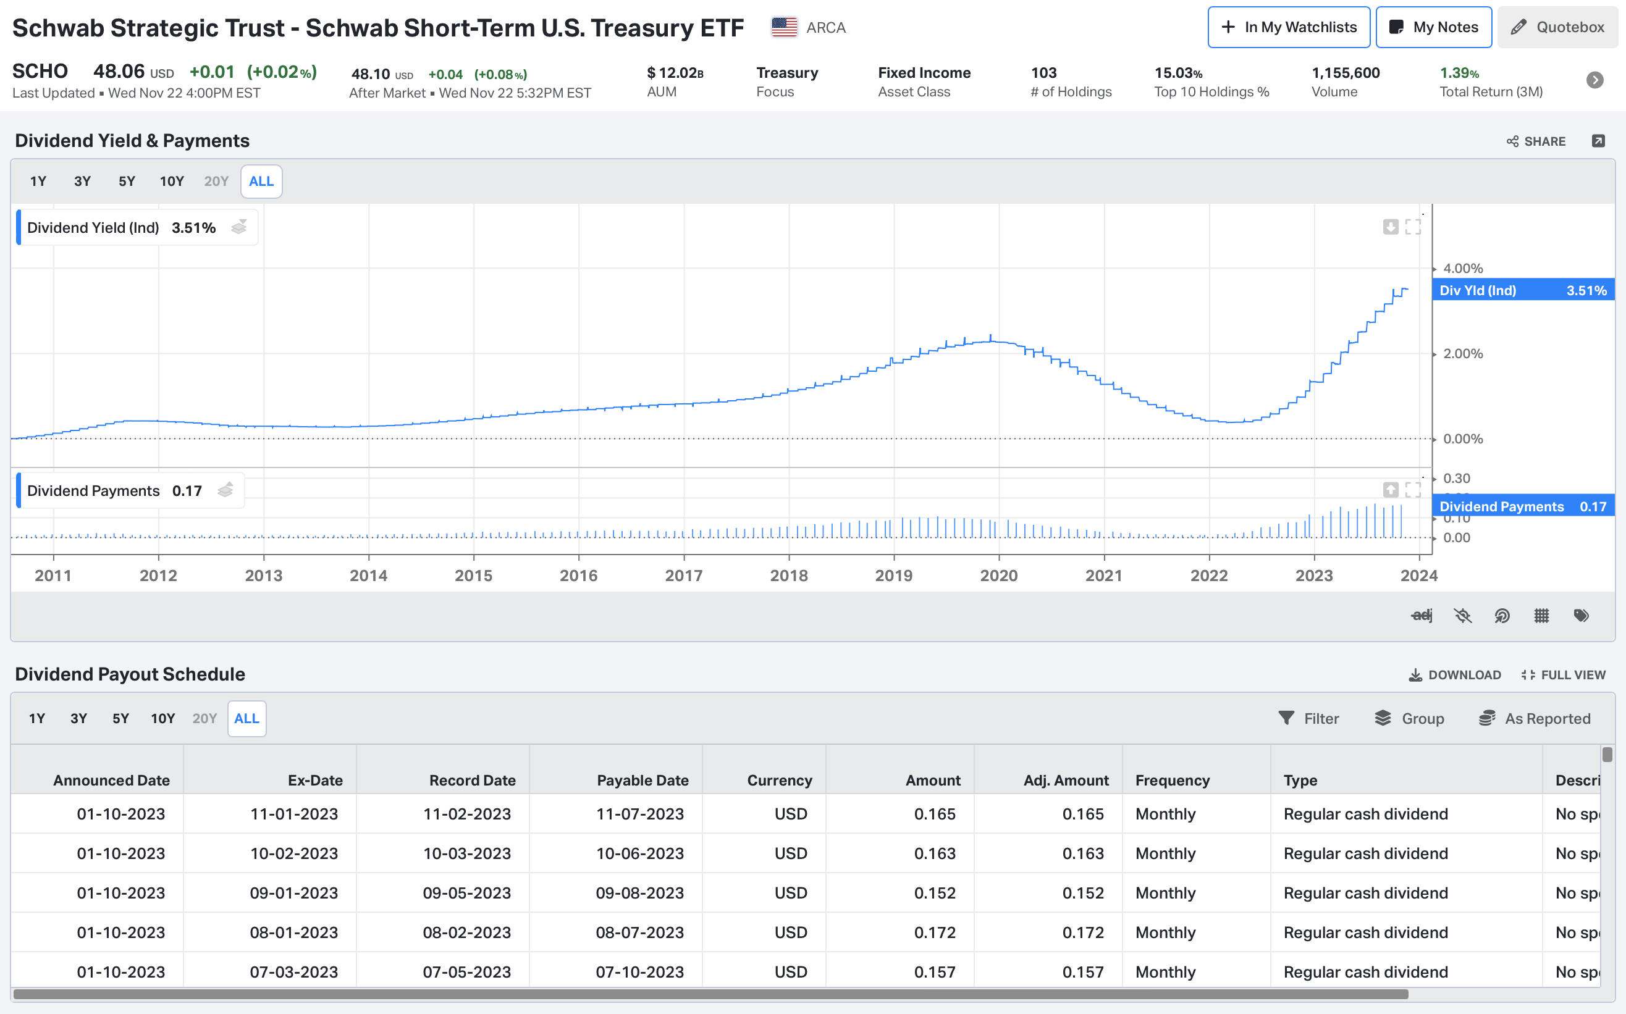Click the vertical scrollbar thumb of the table

point(1607,755)
